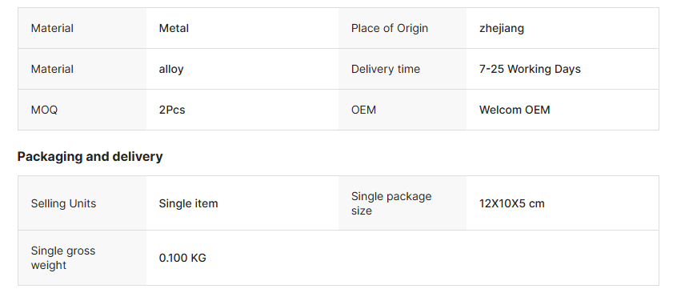Select the 7-25 Working Days value

[x=530, y=69]
